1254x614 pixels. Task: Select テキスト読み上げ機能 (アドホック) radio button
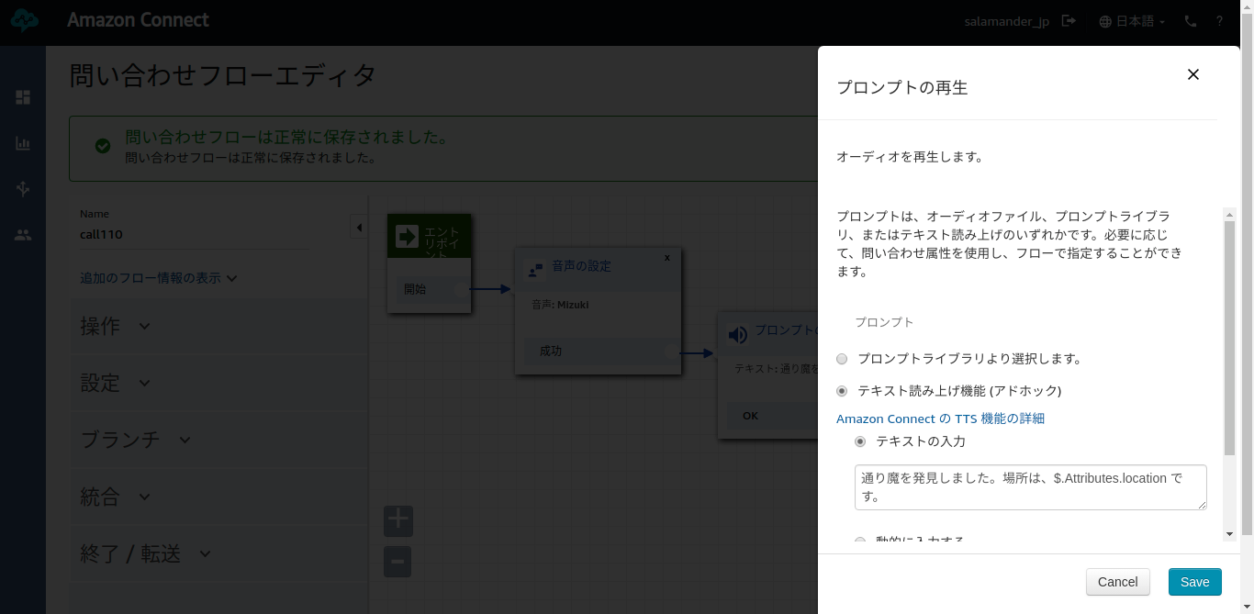(x=842, y=390)
